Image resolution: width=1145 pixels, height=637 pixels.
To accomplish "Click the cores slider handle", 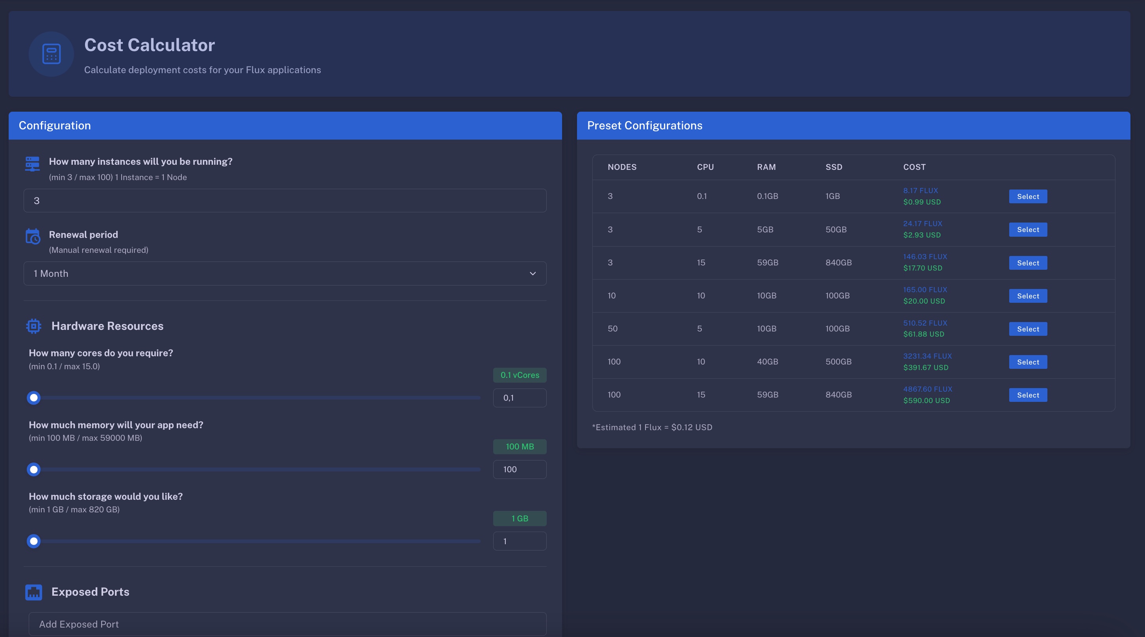I will point(34,398).
